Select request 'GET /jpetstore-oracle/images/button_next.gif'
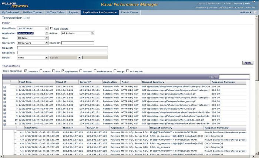The height and width of the screenshot is (158, 259). (x=168, y=109)
